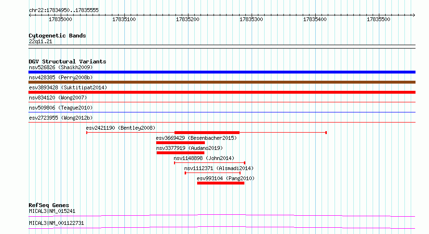Image resolution: width=429 pixels, height=234 pixels.
Task: Click the MICAL3|NM_015241 gene label
Action: (52, 211)
